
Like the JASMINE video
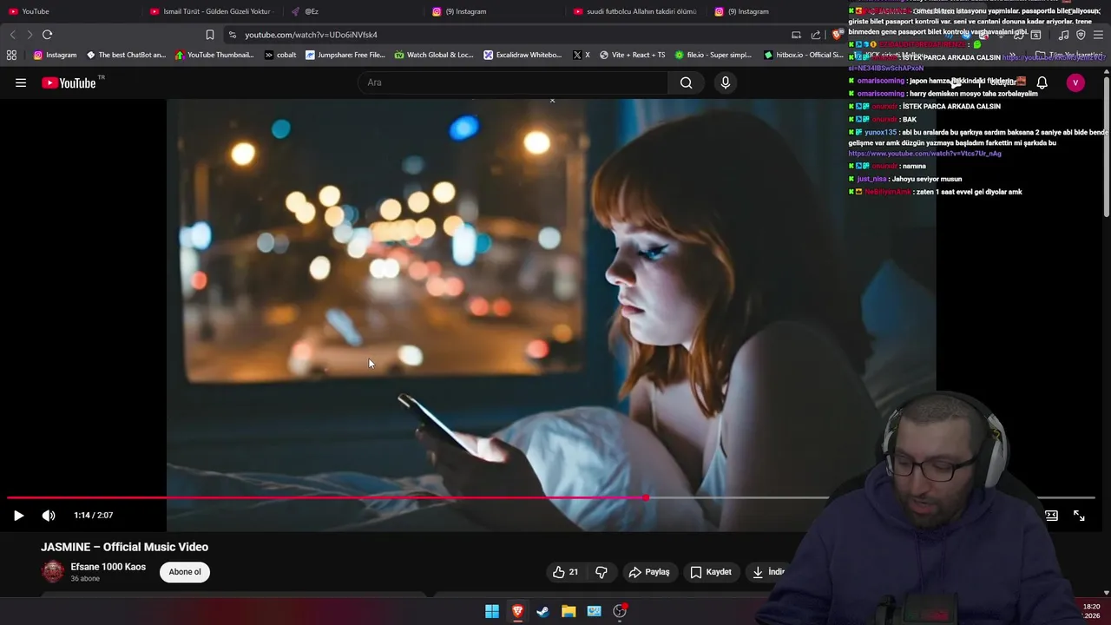[x=565, y=572]
